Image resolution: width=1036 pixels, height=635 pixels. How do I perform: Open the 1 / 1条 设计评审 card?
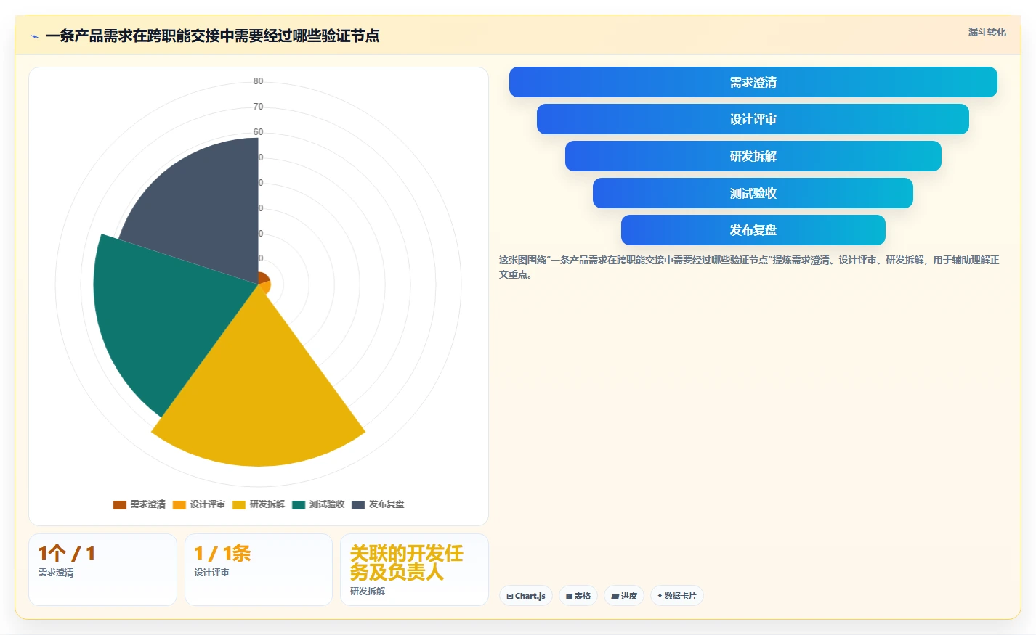259,570
